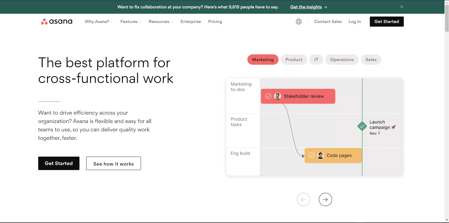Image resolution: width=449 pixels, height=223 pixels.
Task: Select the Marketing tab
Action: (x=263, y=60)
